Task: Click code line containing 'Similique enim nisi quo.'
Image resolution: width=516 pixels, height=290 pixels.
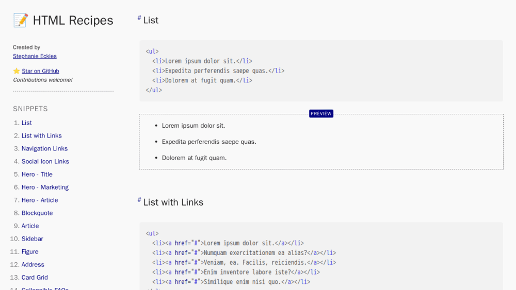Action: point(231,282)
